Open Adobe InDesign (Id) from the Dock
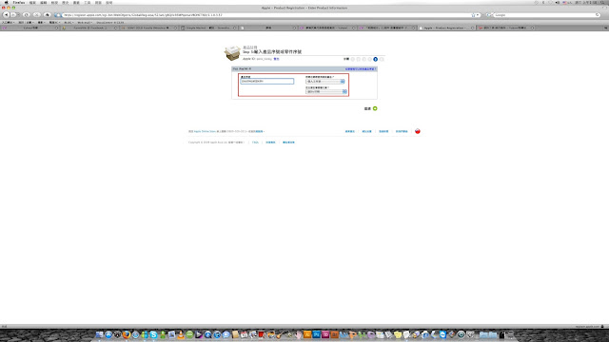This screenshot has height=342, width=609. (x=325, y=334)
